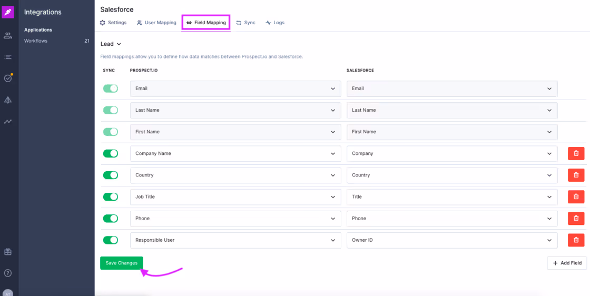
Task: Click the Workflows count 21
Action: click(87, 41)
